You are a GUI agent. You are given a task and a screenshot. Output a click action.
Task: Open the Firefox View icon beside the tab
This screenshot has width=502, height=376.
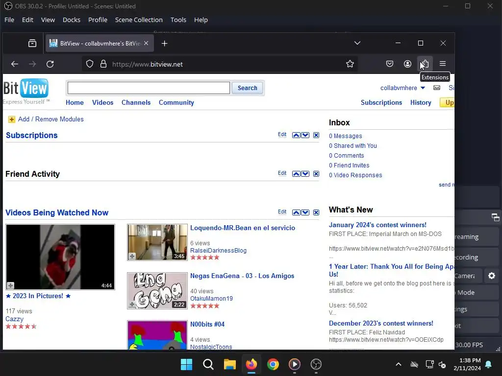[x=32, y=43]
